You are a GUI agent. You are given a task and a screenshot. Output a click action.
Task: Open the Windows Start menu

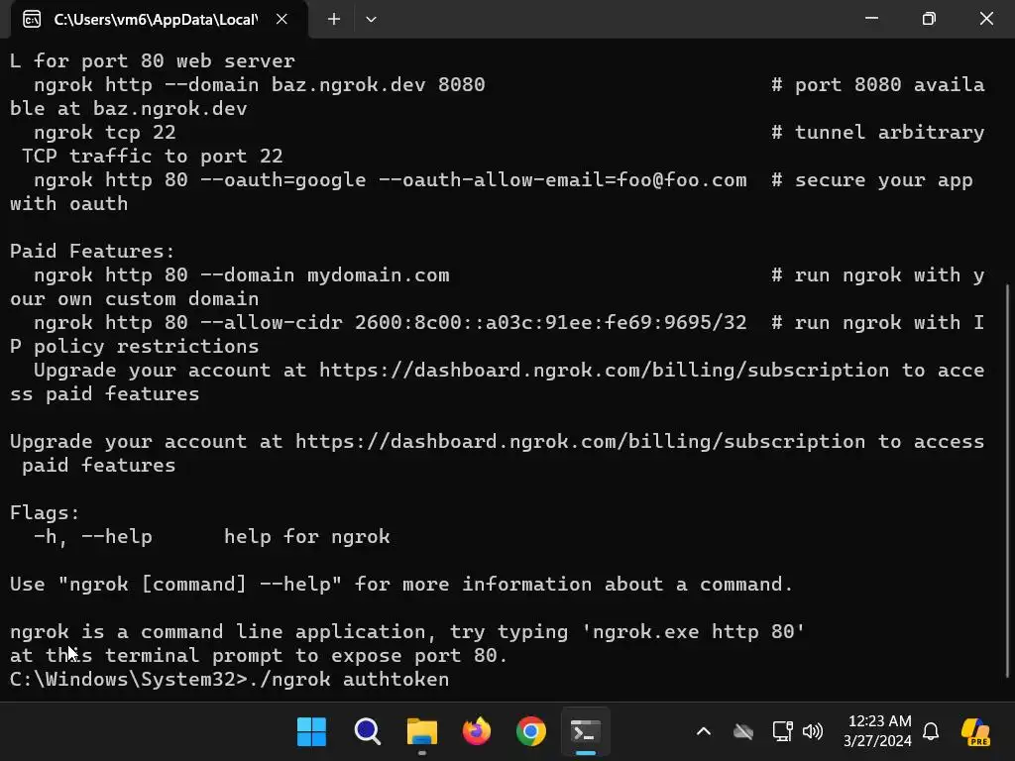[311, 732]
